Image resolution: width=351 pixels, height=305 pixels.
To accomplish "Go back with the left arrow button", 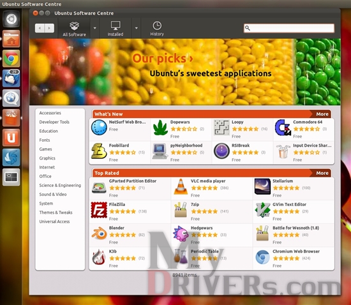I will 40,28.
